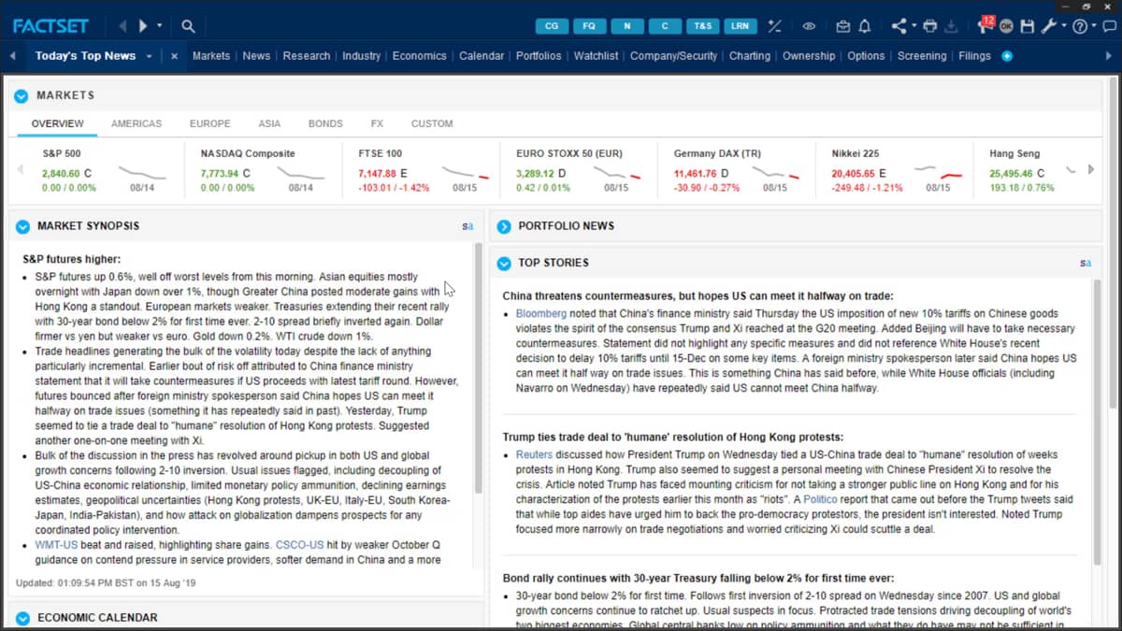Open the Filings menu tab

click(x=974, y=56)
